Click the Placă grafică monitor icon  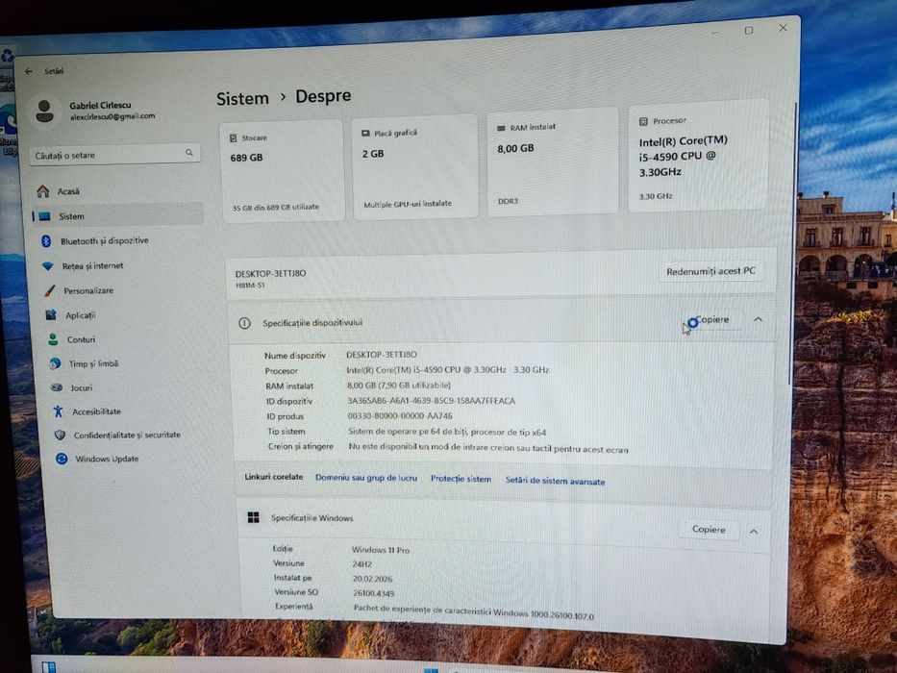coord(365,134)
